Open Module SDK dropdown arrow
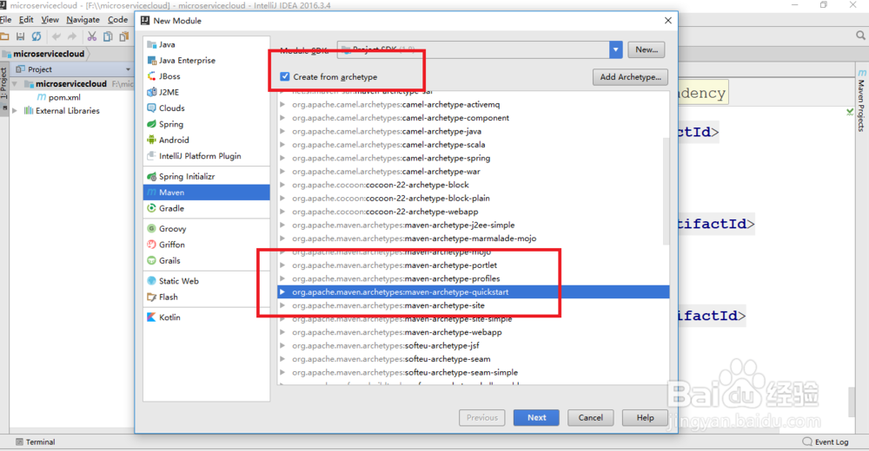This screenshot has height=451, width=869. [x=616, y=49]
